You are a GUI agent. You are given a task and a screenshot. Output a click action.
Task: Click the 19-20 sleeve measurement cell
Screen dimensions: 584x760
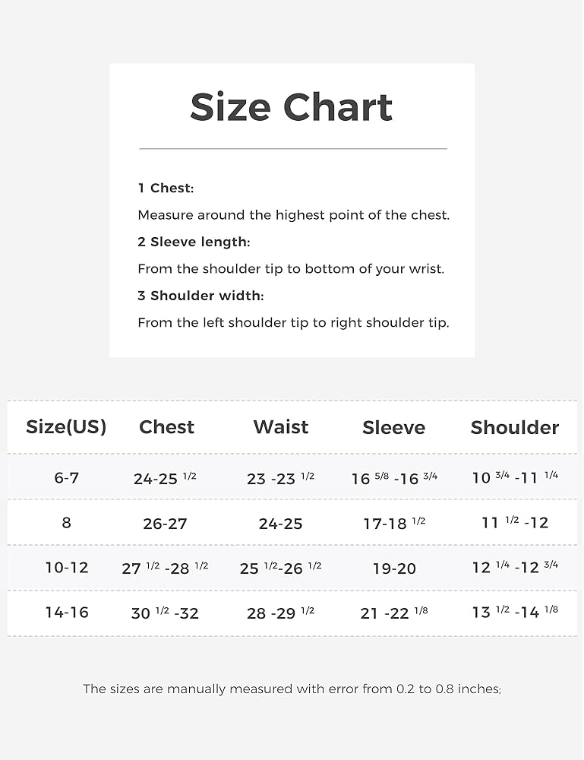pyautogui.click(x=394, y=568)
